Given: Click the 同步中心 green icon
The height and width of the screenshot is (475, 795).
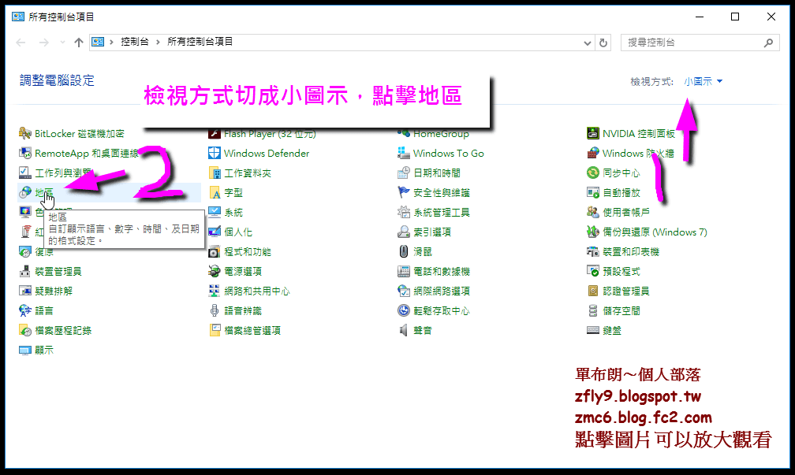Looking at the screenshot, I should (593, 173).
